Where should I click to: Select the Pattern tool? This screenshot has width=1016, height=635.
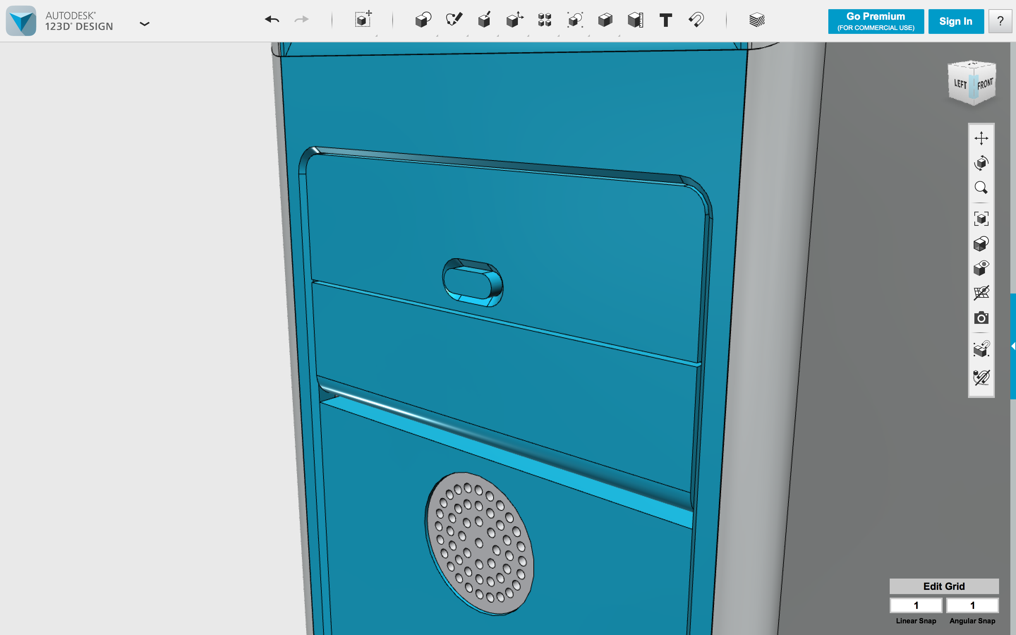(545, 20)
